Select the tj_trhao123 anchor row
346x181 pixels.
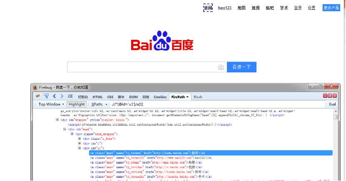click(151, 158)
